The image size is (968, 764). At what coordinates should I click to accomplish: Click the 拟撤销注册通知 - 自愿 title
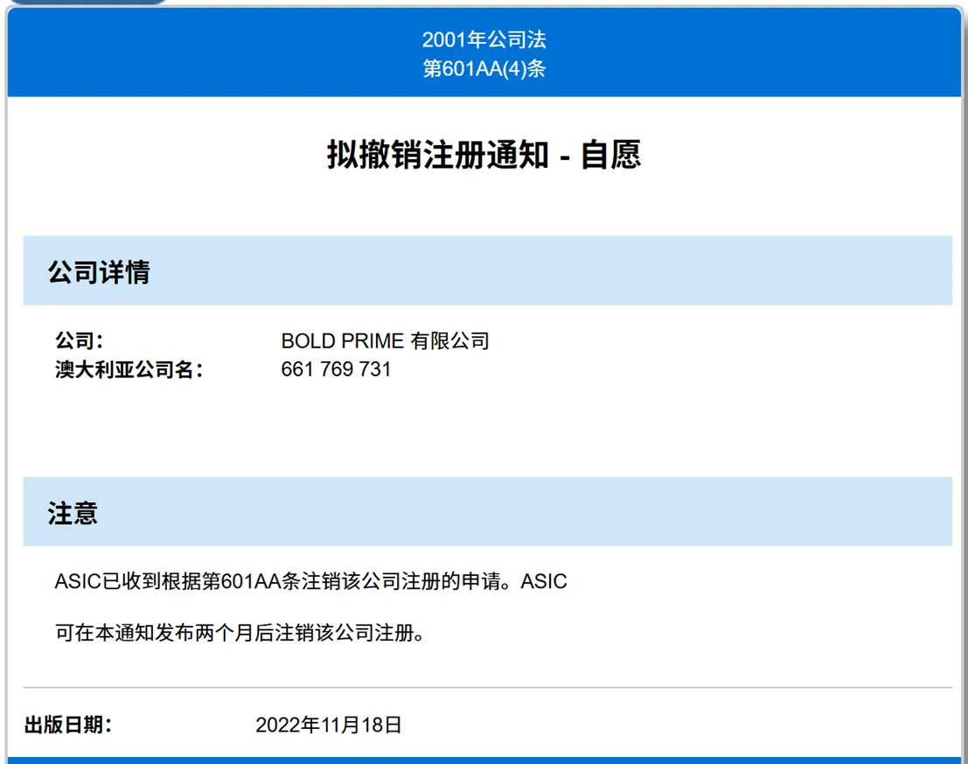pyautogui.click(x=484, y=154)
